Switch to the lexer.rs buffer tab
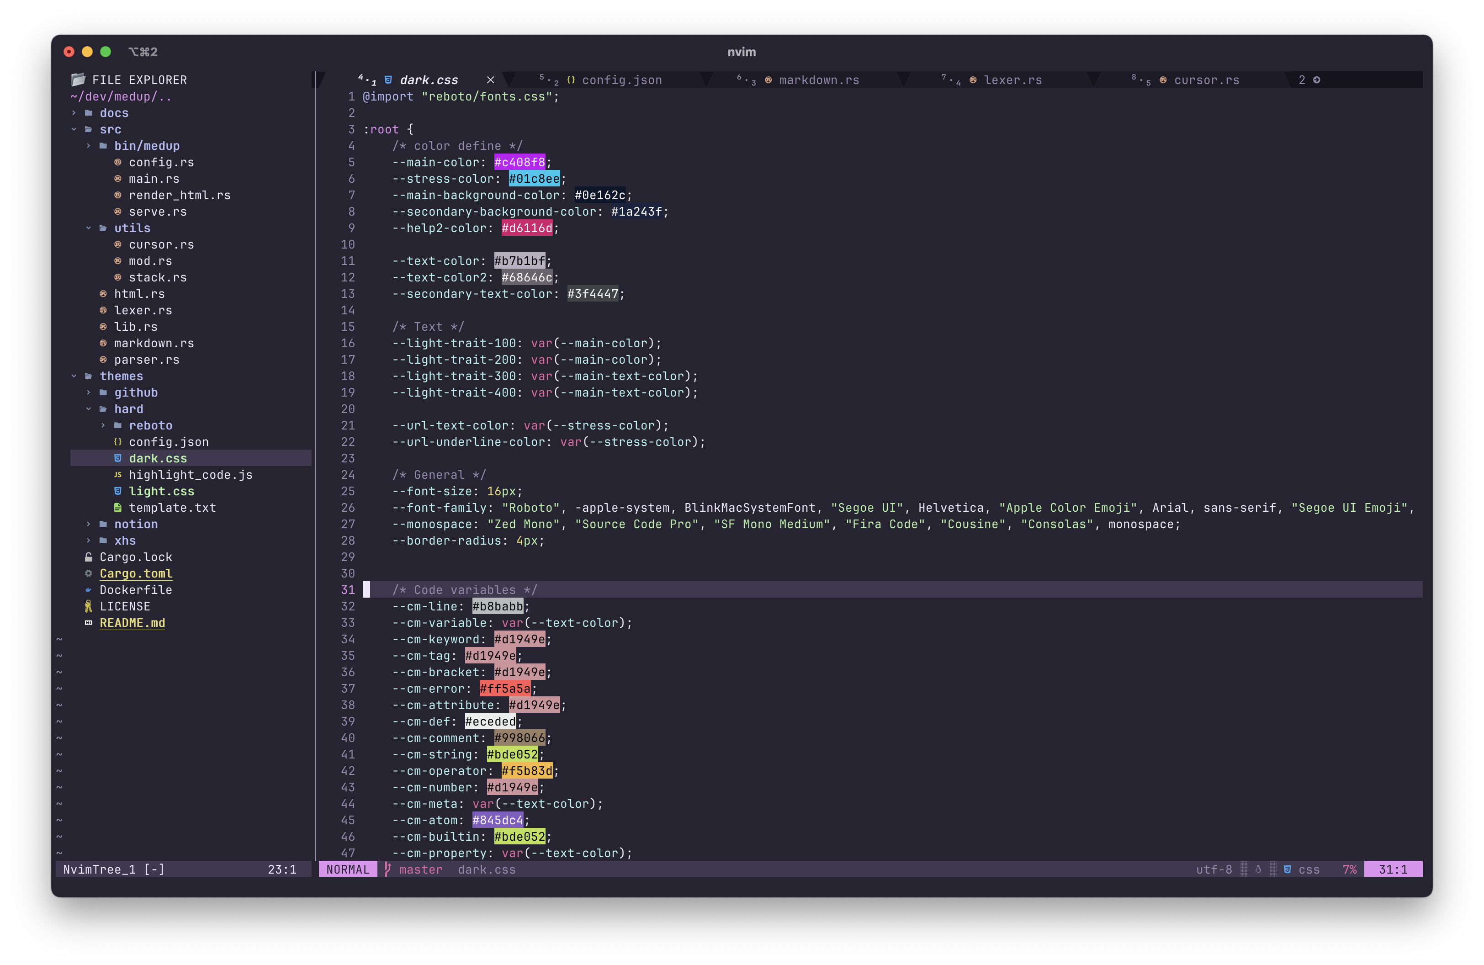This screenshot has height=965, width=1484. tap(1012, 80)
